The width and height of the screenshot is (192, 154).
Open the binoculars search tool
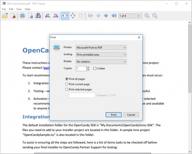(x=38, y=16)
